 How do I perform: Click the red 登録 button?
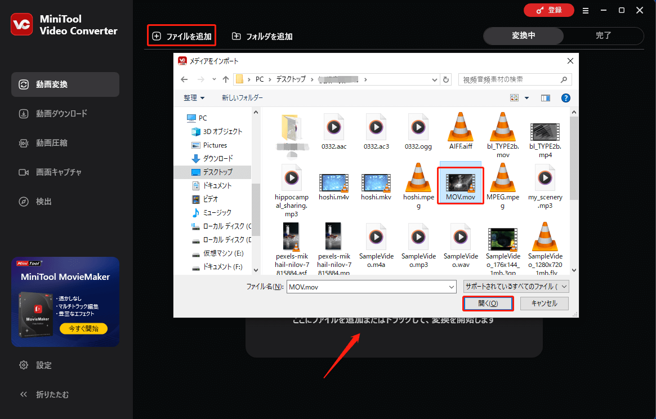pyautogui.click(x=549, y=10)
